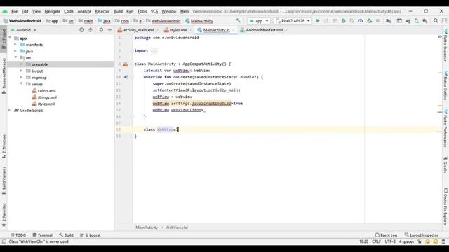The image size is (449, 252).
Task: Open the 'app' run configuration dropdown
Action: (x=259, y=21)
